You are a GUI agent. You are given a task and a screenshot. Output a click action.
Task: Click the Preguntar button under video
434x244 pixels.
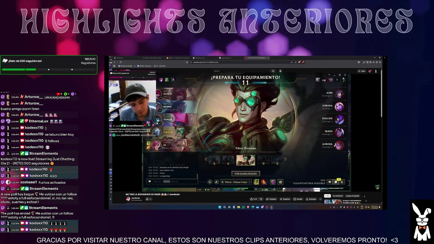(285, 199)
